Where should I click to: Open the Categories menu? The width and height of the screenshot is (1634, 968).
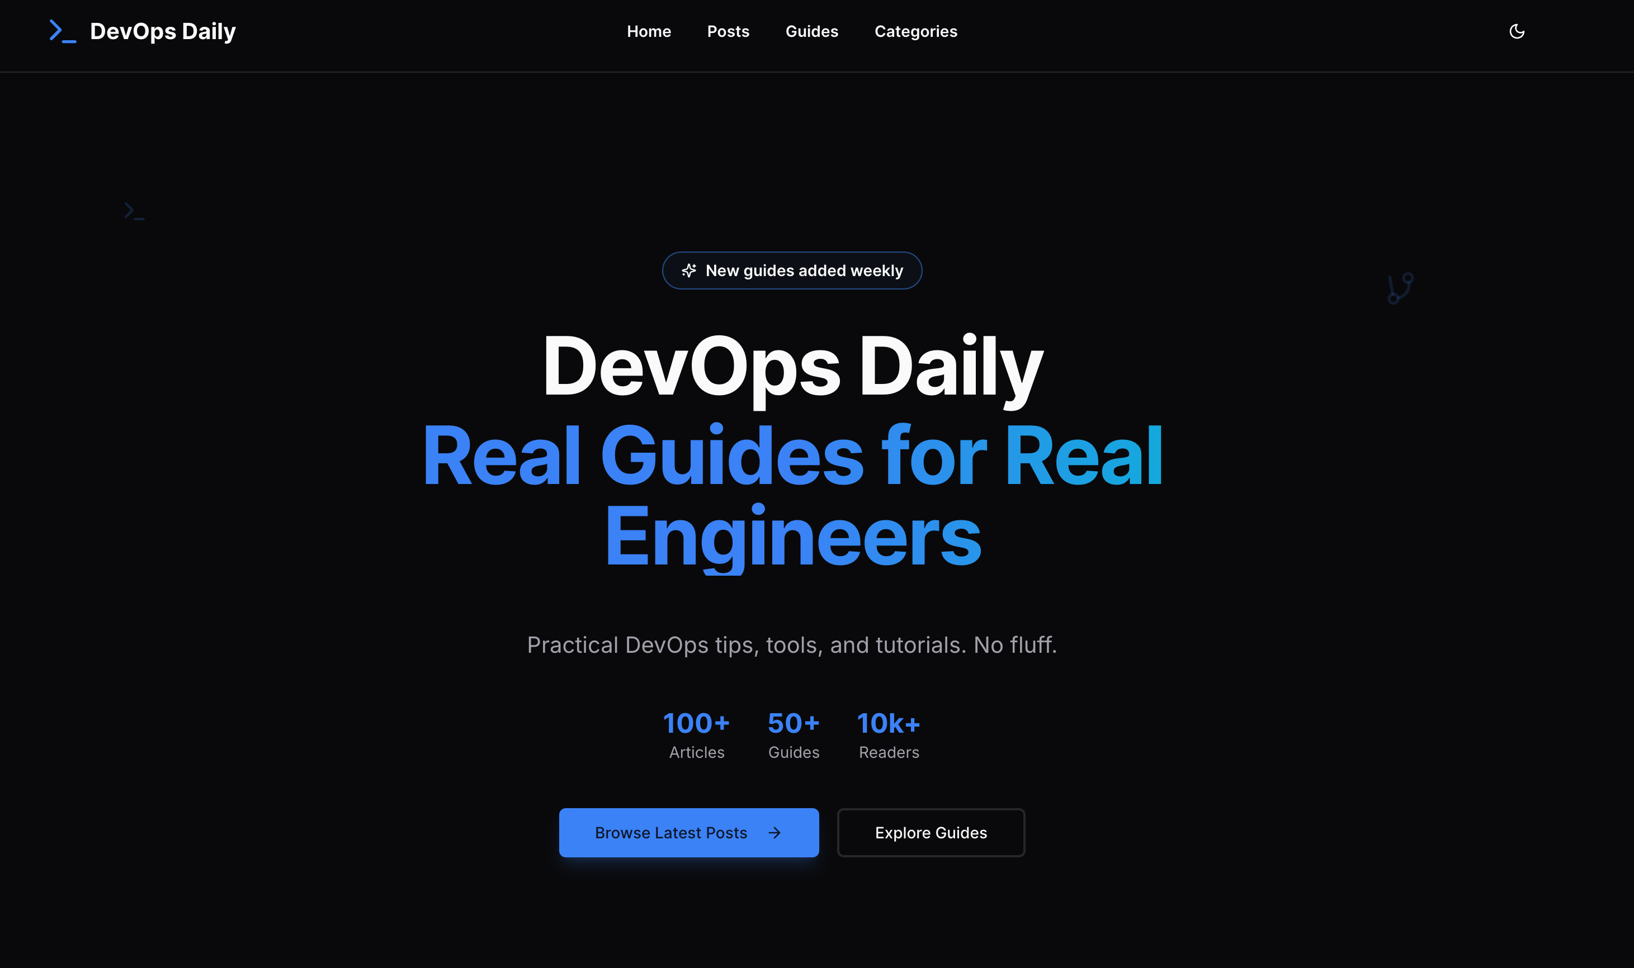(x=915, y=31)
